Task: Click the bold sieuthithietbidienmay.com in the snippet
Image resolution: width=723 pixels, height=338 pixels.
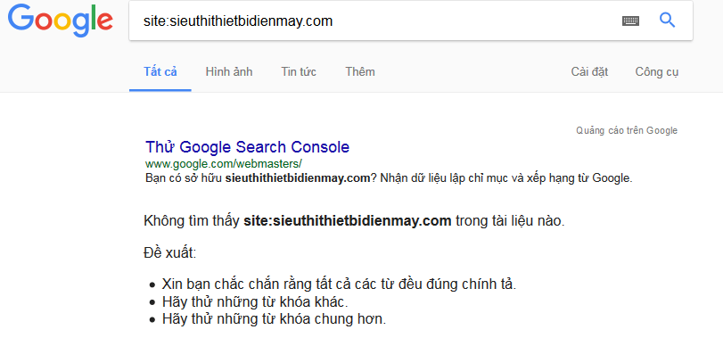Action: coord(298,178)
